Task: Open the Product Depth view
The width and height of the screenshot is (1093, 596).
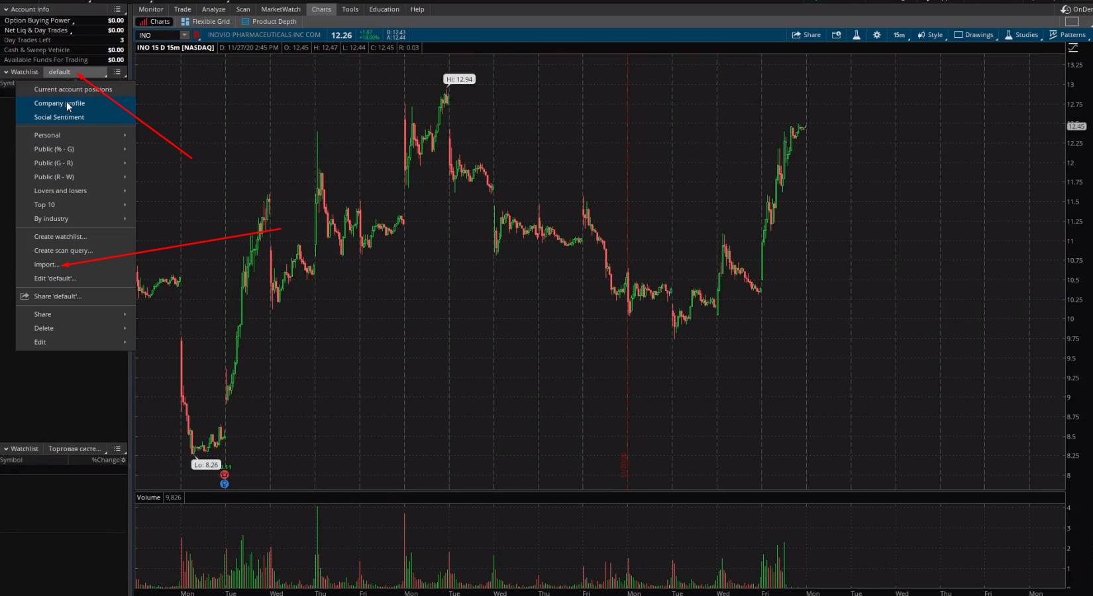Action: click(x=269, y=22)
